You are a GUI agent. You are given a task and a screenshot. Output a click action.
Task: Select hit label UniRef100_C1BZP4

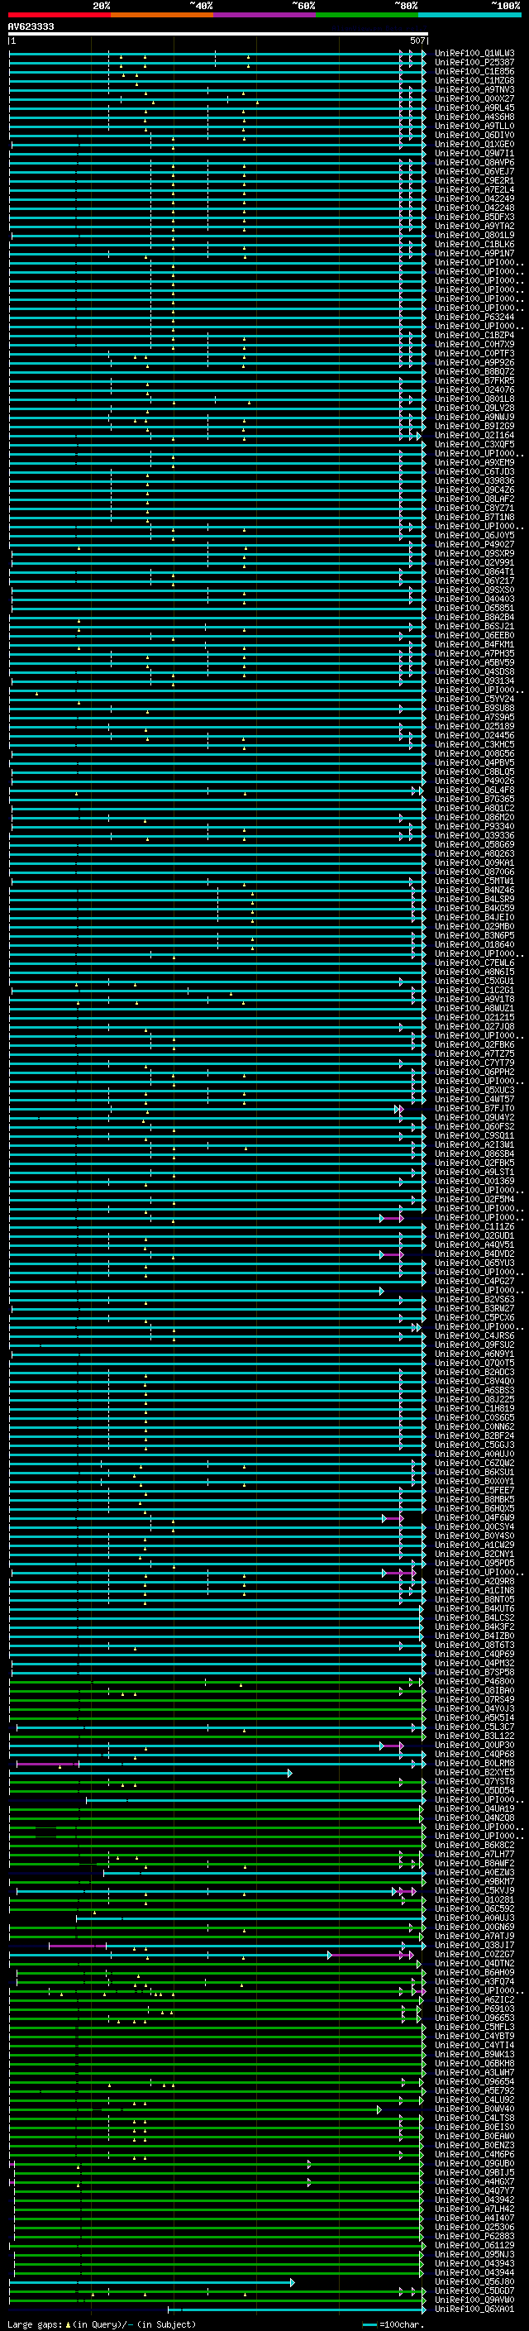474,335
